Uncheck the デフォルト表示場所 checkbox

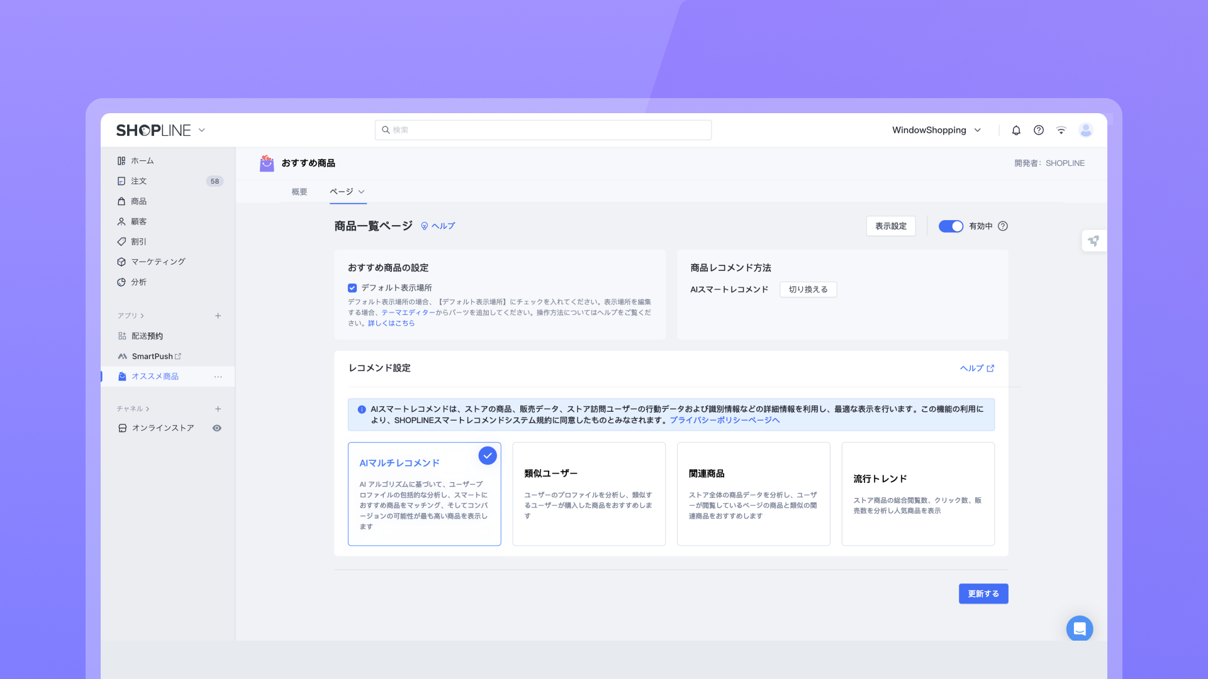coord(352,288)
